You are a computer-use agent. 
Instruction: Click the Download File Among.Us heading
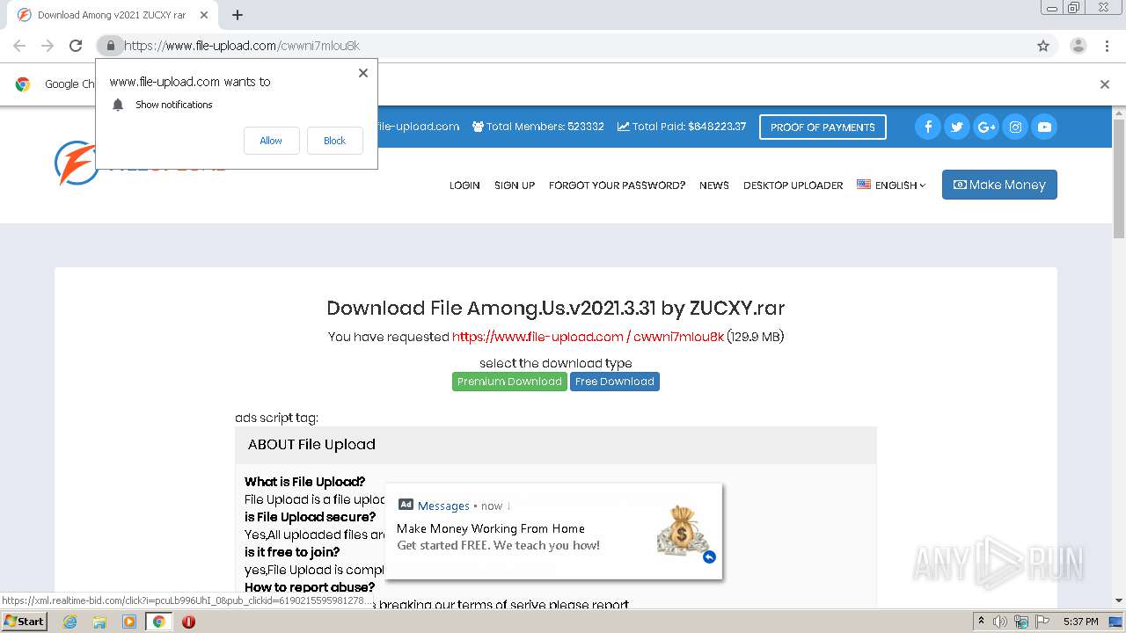pos(556,309)
